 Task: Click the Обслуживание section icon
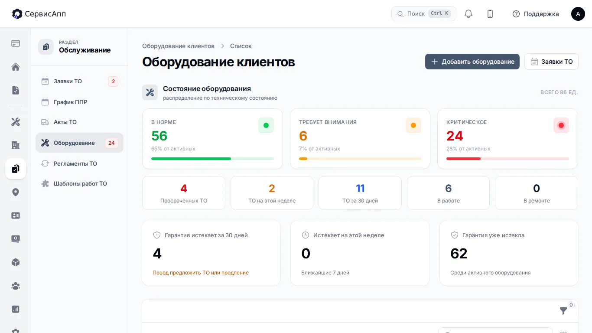46,47
